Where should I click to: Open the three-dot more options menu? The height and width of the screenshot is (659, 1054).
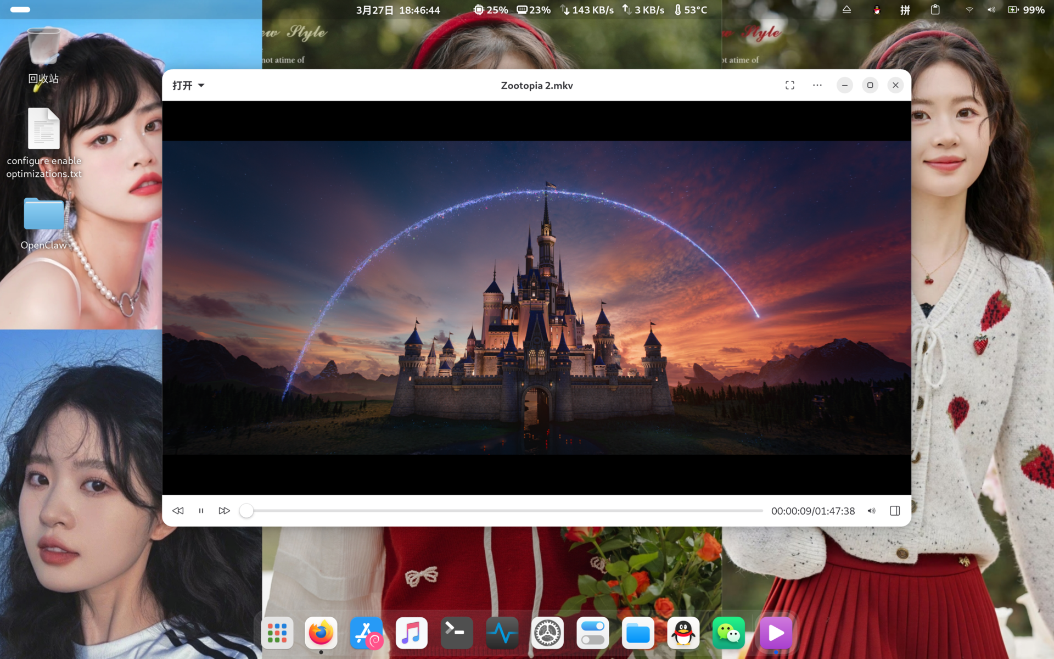(817, 85)
